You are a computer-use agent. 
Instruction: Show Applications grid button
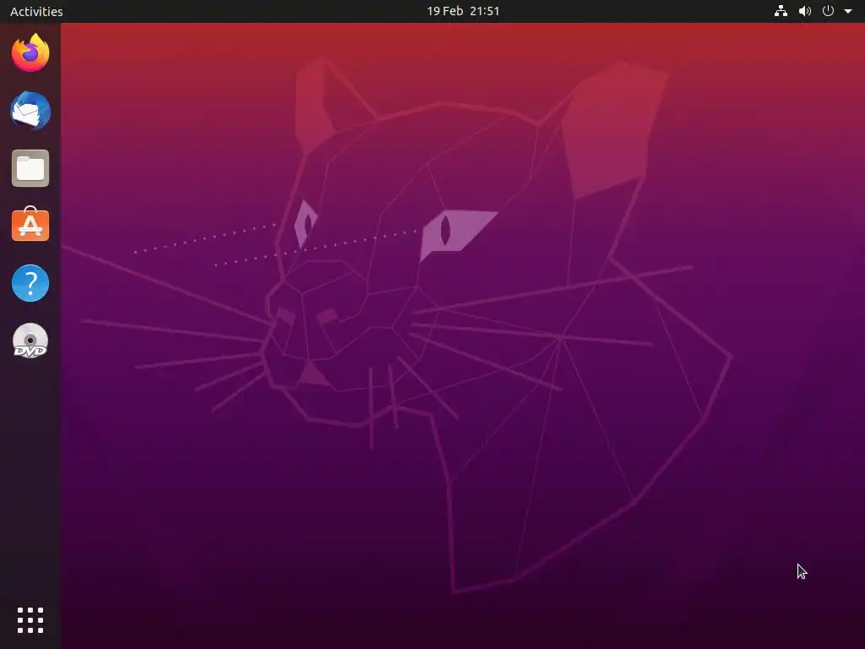tap(30, 620)
